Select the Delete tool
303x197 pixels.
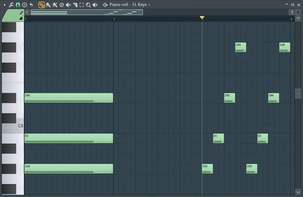coord(61,5)
